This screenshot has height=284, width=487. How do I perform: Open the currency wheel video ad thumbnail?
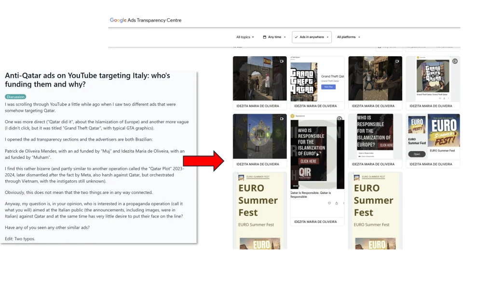click(x=259, y=136)
